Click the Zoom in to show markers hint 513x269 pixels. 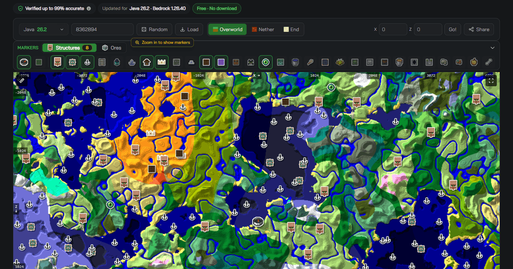click(x=162, y=43)
